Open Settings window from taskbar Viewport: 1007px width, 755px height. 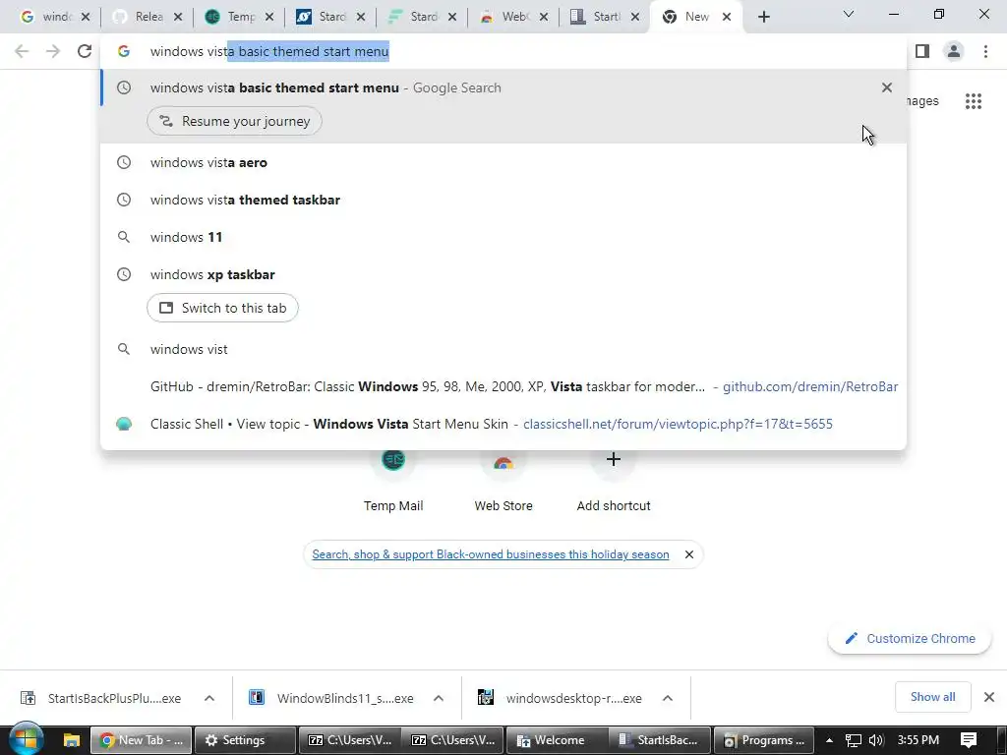(x=245, y=740)
